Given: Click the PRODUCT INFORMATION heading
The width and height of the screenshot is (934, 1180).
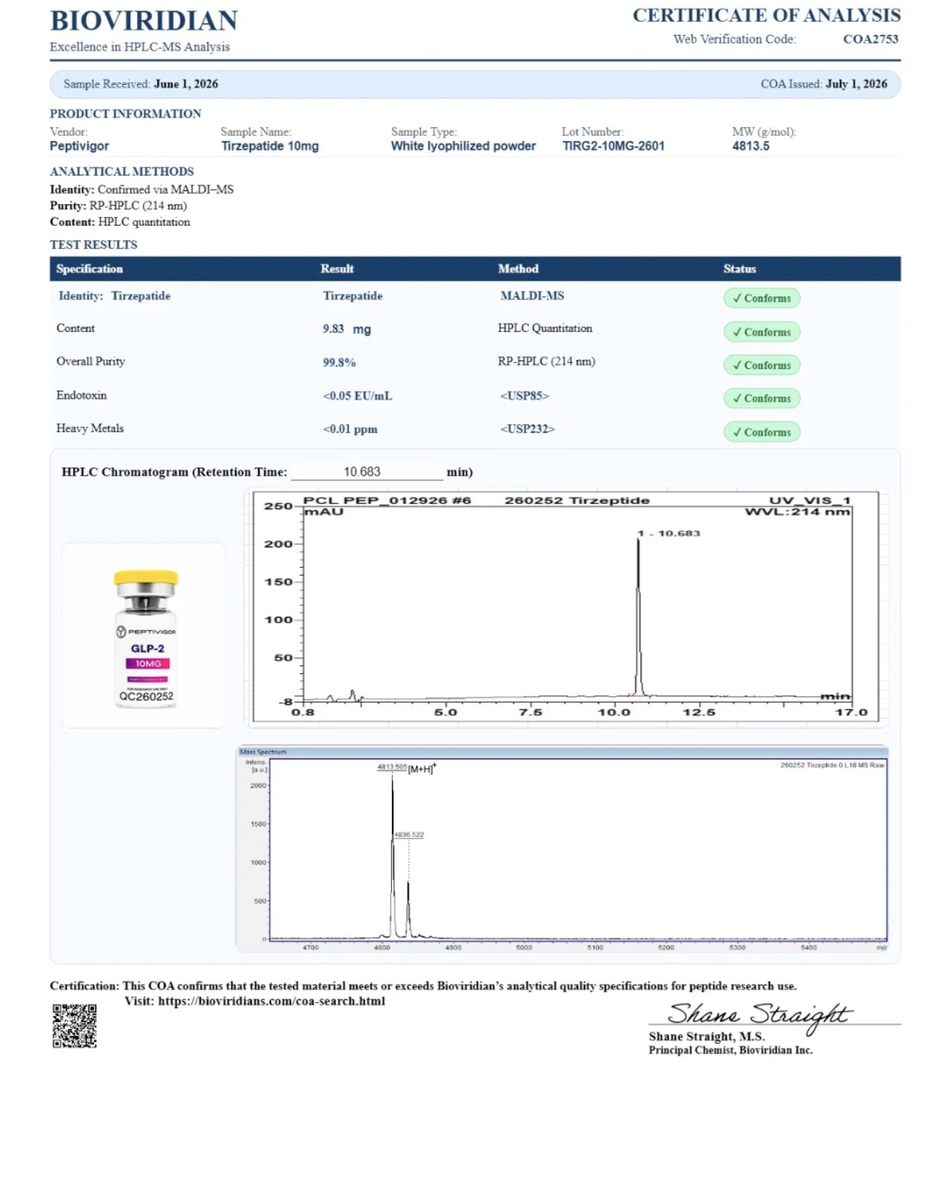Looking at the screenshot, I should [x=125, y=114].
